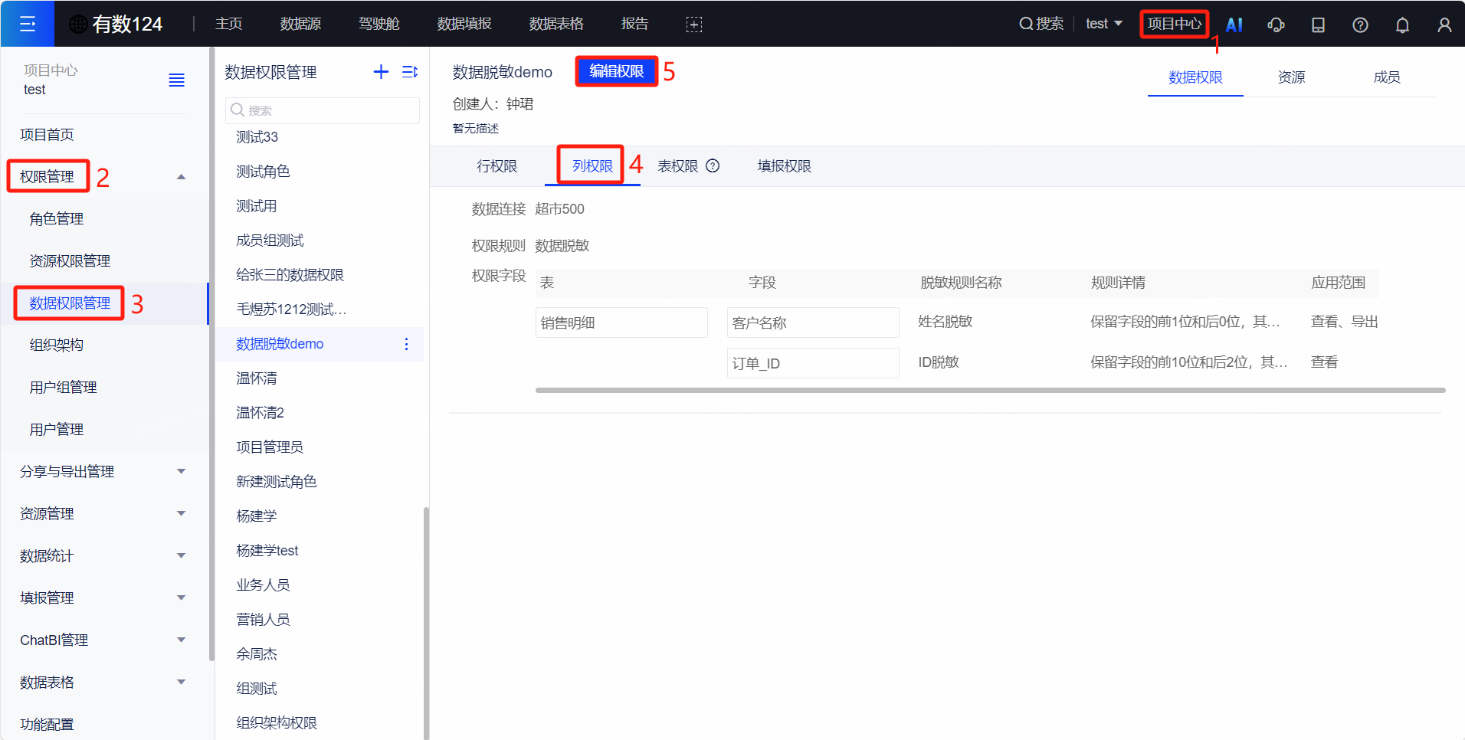Click the 编辑权限 button

click(x=616, y=71)
